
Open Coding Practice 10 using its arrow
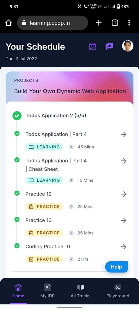click(123, 246)
